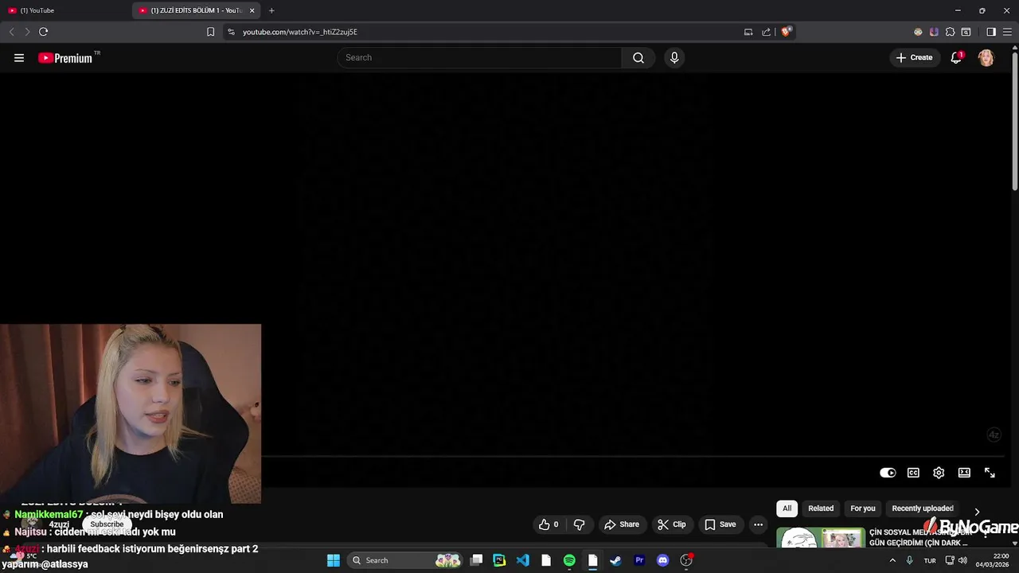Select the Related filter chip
The image size is (1019, 573).
(821, 509)
